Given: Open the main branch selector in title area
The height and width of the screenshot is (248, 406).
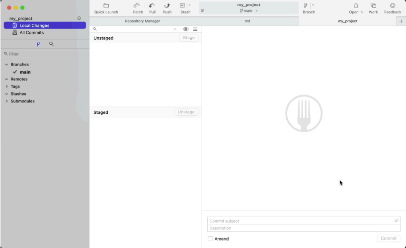Looking at the screenshot, I should (249, 11).
